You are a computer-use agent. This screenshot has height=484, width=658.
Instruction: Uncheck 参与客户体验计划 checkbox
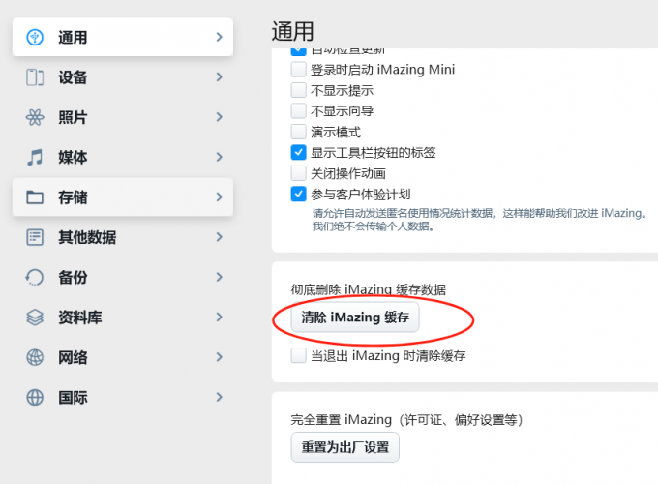pos(298,194)
